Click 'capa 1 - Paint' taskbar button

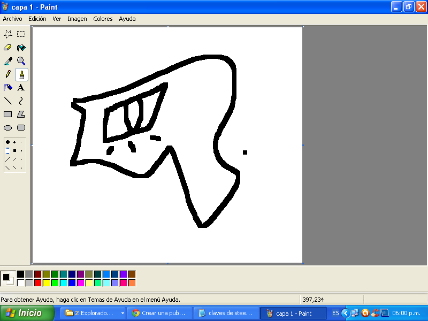tap(293, 313)
